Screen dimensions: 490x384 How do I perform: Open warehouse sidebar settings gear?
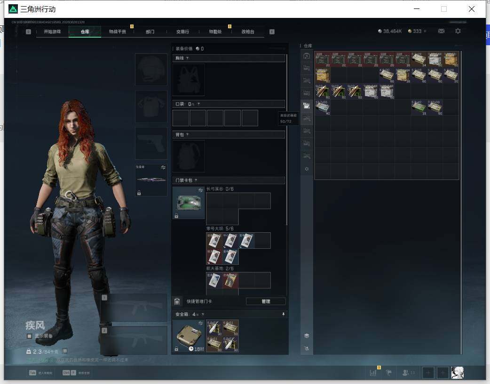click(x=307, y=169)
